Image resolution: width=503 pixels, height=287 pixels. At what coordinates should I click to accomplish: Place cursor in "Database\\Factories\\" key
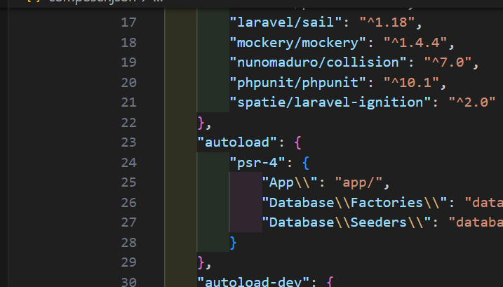[354, 203]
